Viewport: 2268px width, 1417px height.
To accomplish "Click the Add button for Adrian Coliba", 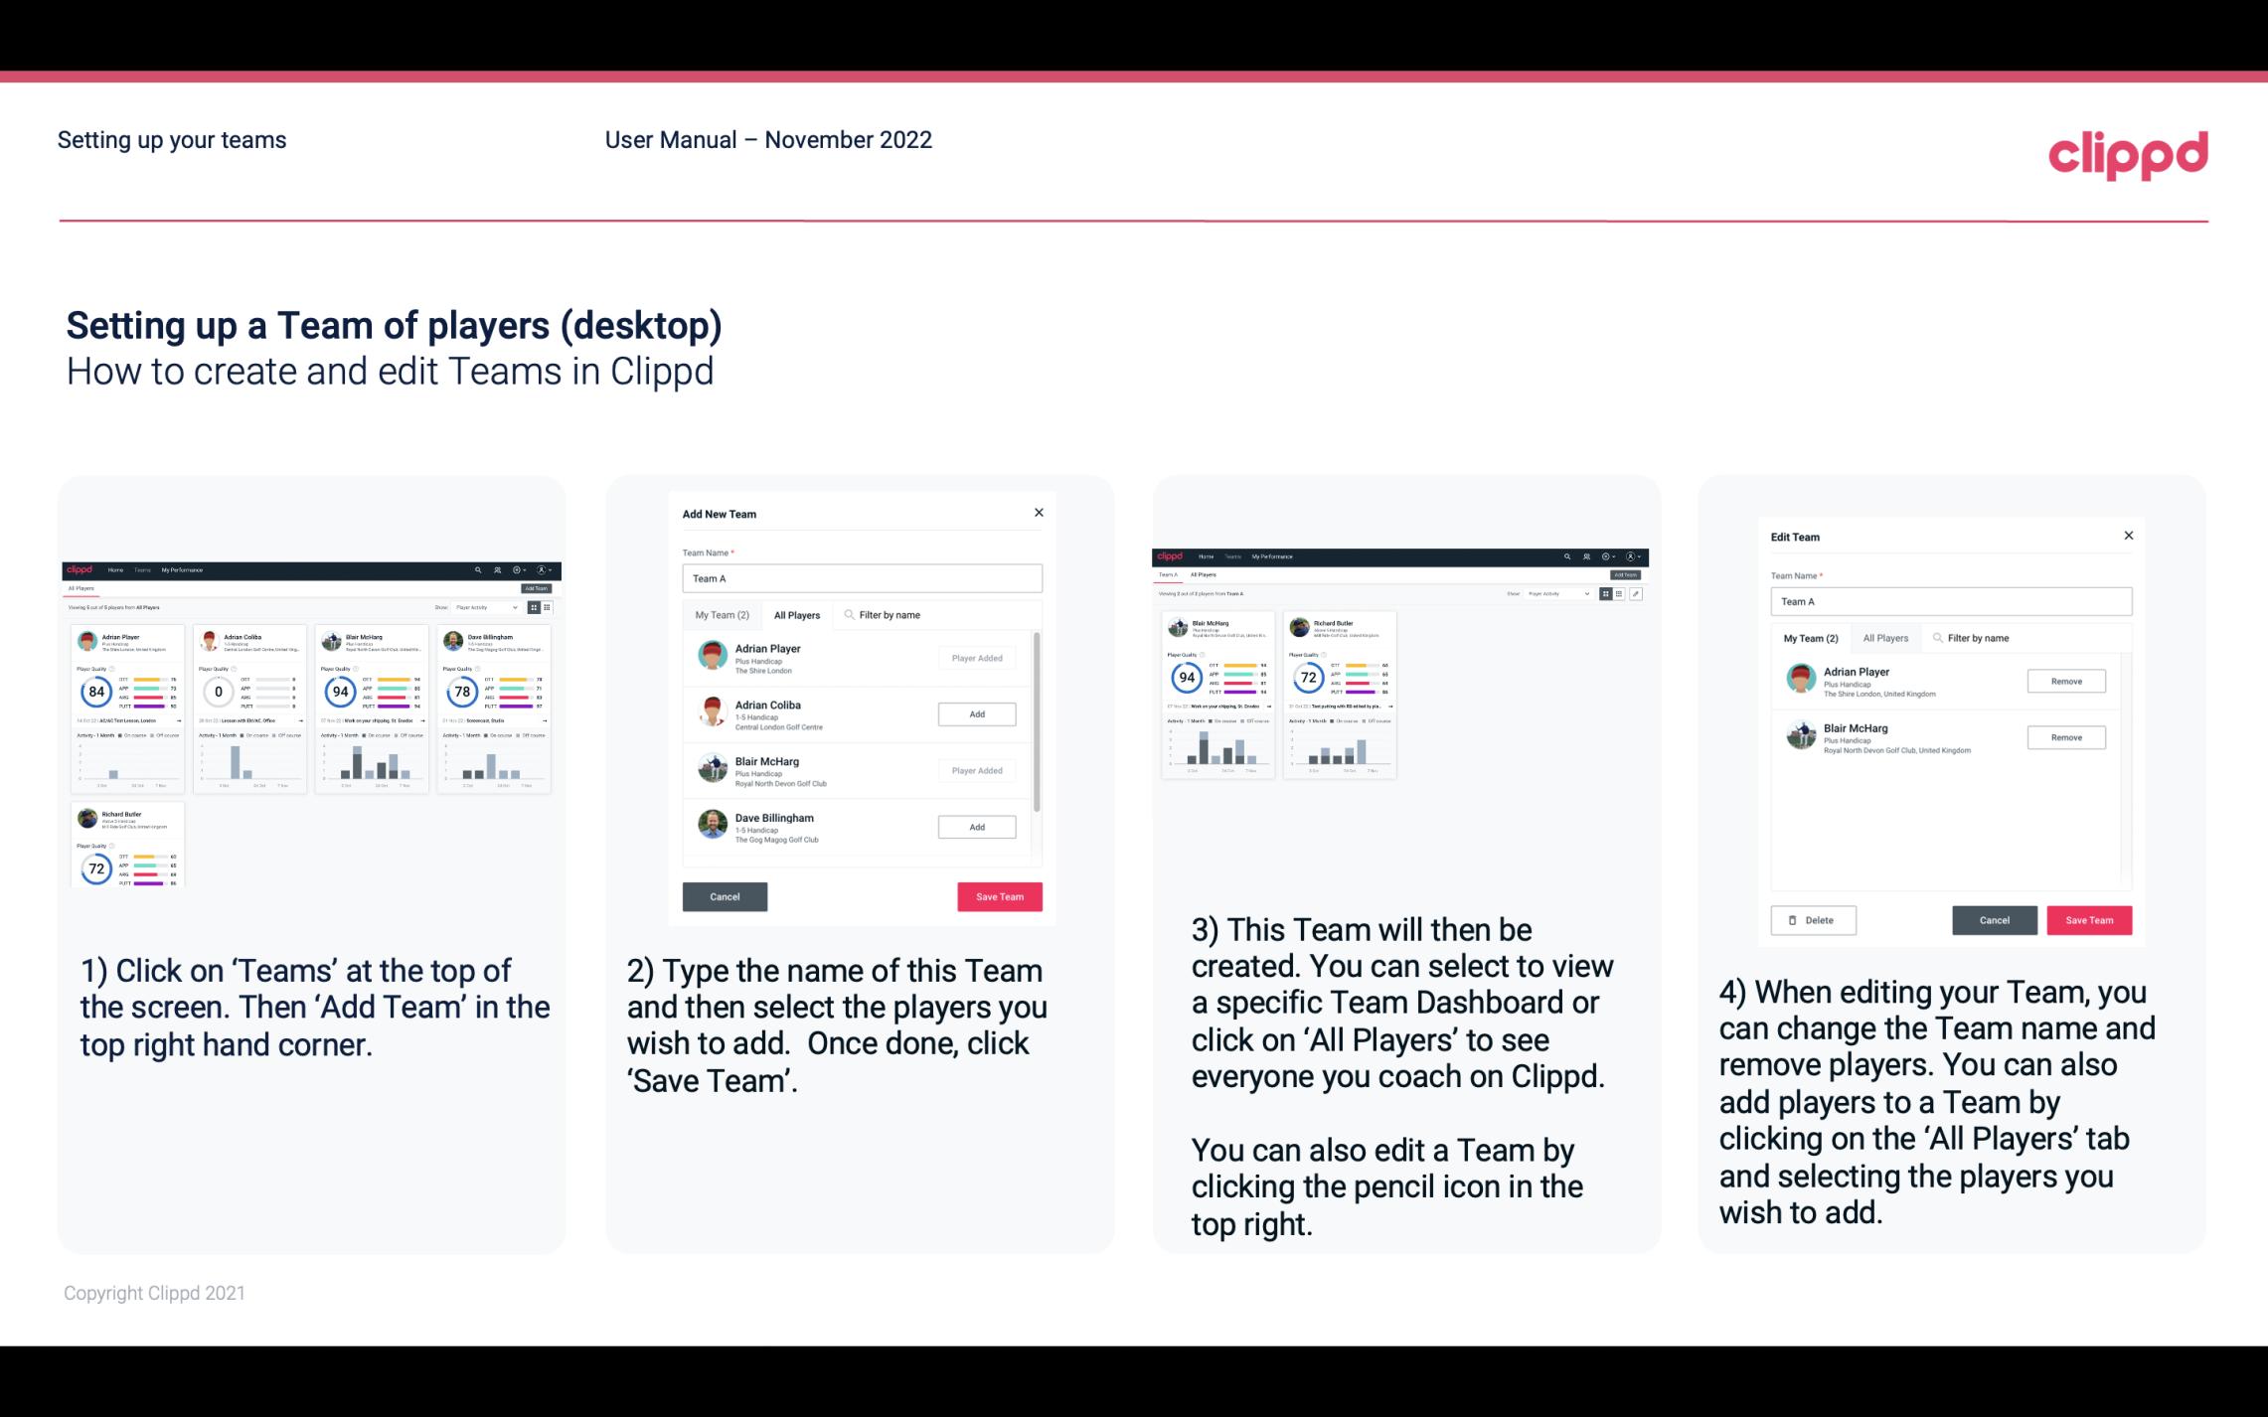I will pos(976,713).
